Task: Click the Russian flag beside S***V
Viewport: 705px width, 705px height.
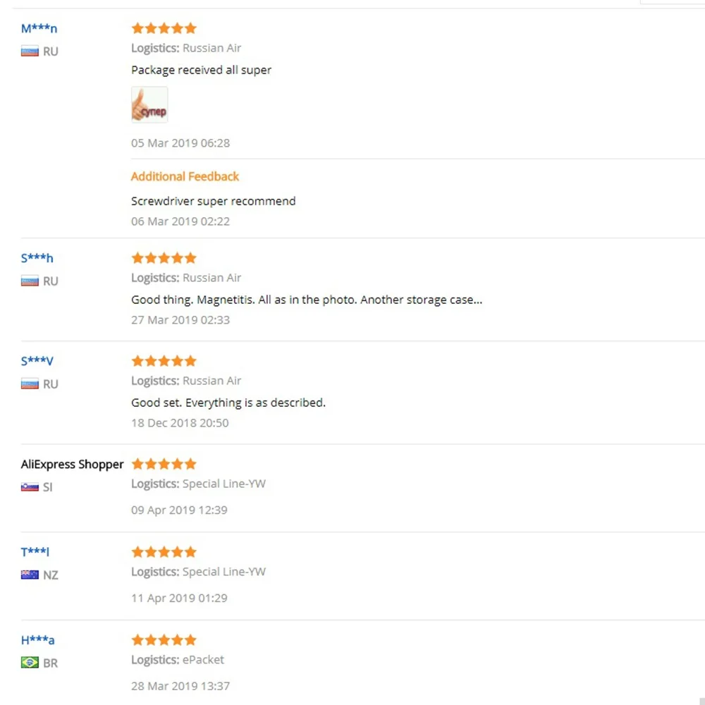Action: 30,384
